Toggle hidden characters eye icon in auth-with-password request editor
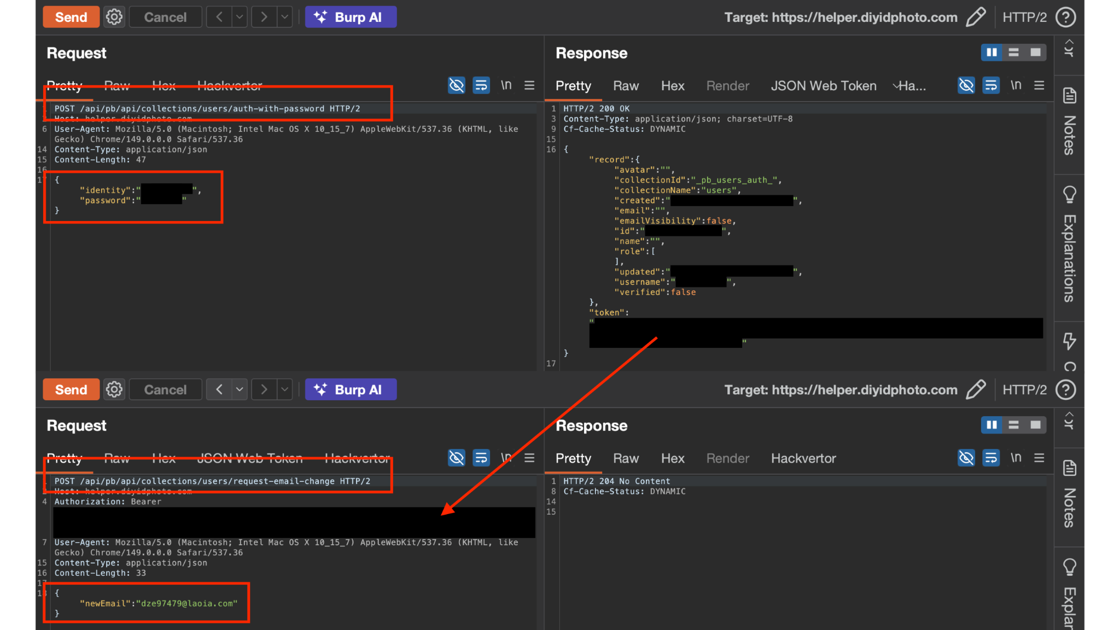This screenshot has height=630, width=1120. point(457,85)
